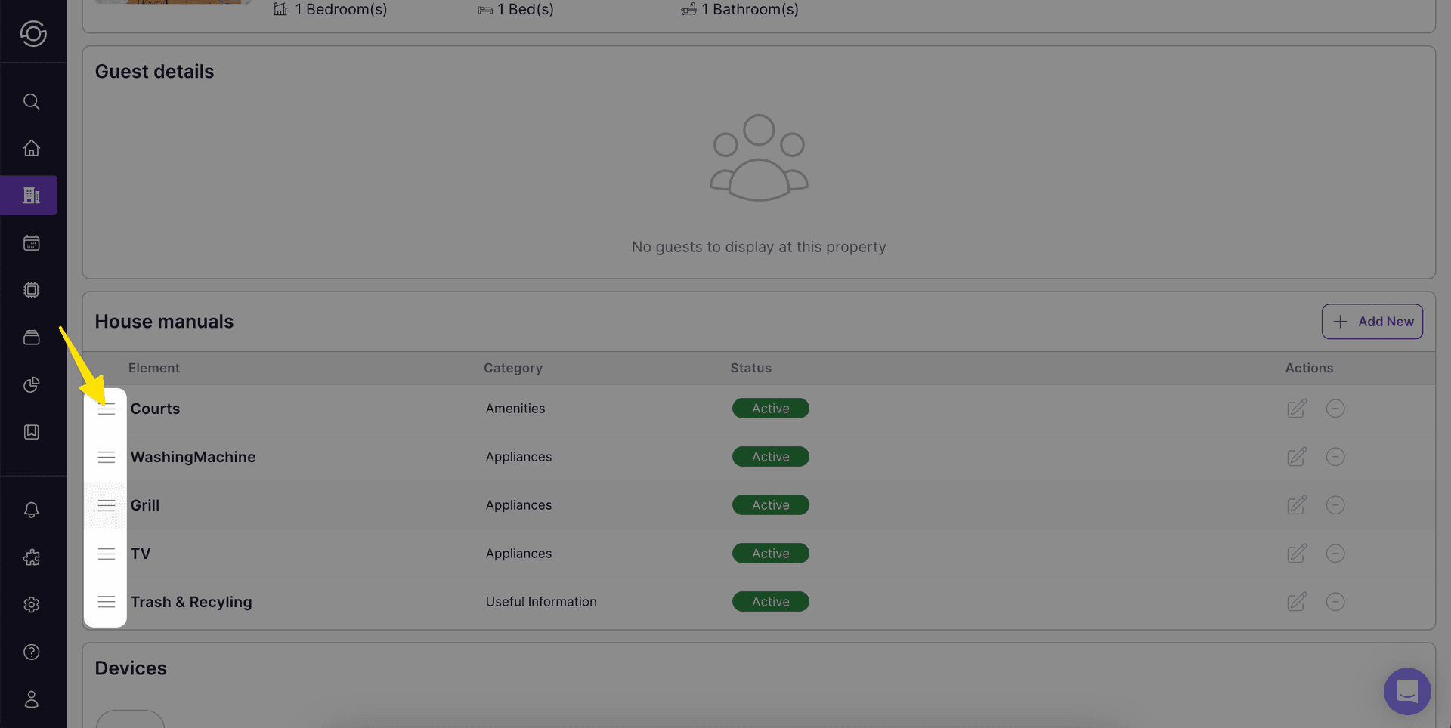Screen dimensions: 1451x728
Task: Open the settings gear icon
Action: pos(32,604)
